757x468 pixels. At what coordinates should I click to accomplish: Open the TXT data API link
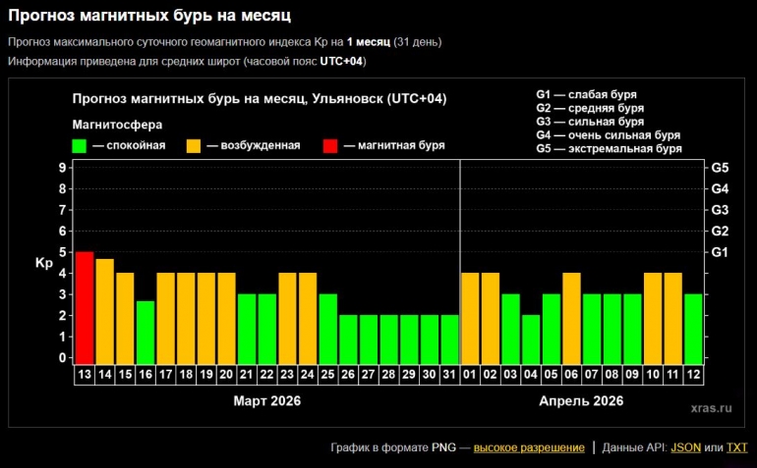[x=736, y=447]
